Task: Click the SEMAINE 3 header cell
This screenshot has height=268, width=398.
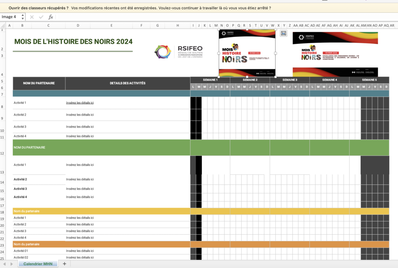Action: (x=290, y=80)
